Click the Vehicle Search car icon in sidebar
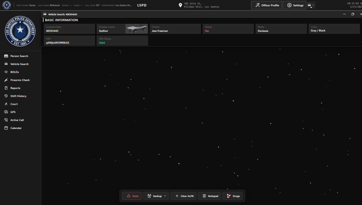The image size is (362, 205). coord(6,64)
